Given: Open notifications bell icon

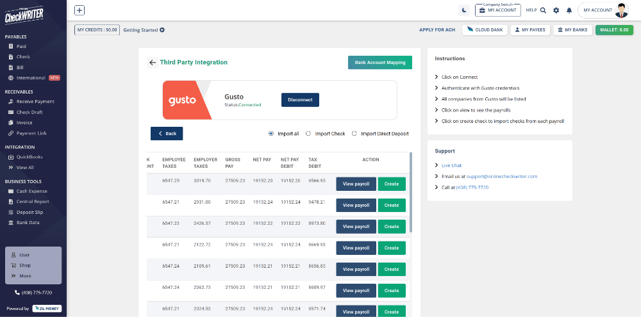Looking at the screenshot, I should pyautogui.click(x=569, y=10).
